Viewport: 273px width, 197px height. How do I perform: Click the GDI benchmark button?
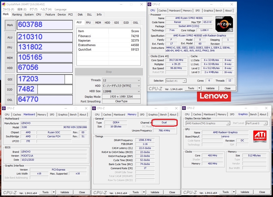coord(10,80)
